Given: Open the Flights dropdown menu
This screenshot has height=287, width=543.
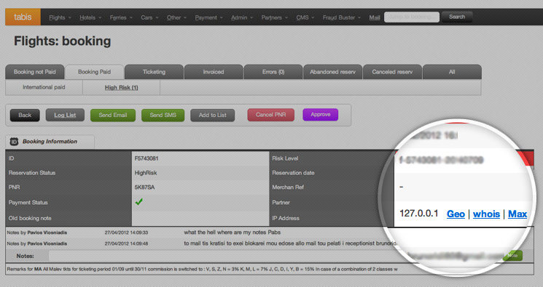Looking at the screenshot, I should (x=60, y=17).
